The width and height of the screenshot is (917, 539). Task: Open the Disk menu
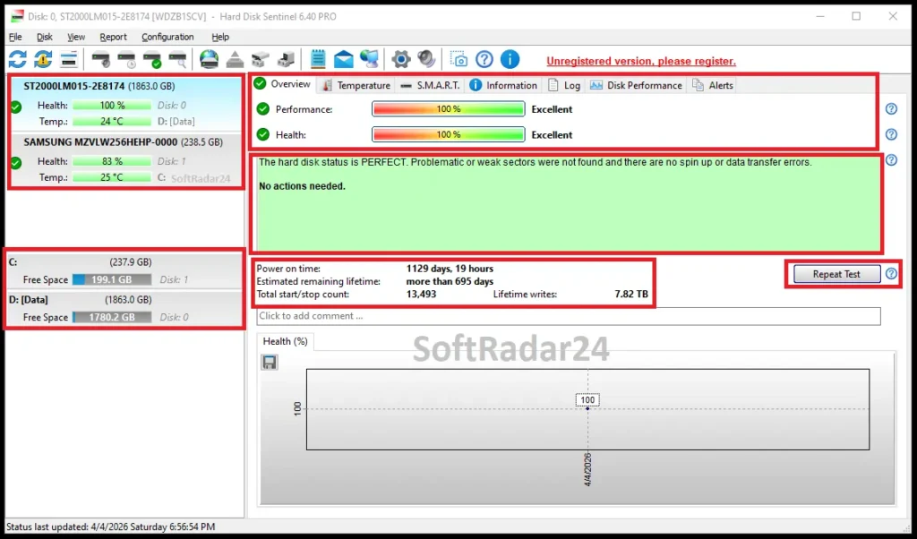click(44, 37)
